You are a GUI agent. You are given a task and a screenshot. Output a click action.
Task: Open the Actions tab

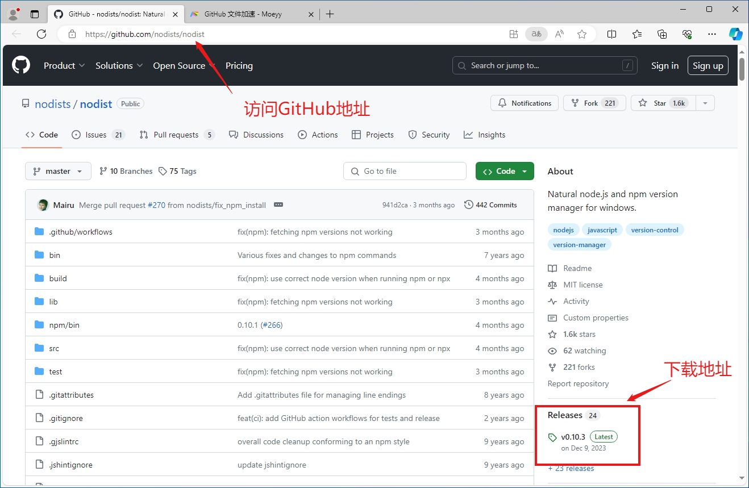point(318,135)
